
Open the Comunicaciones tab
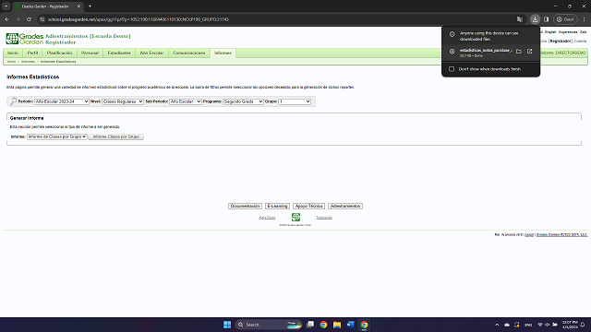(189, 53)
